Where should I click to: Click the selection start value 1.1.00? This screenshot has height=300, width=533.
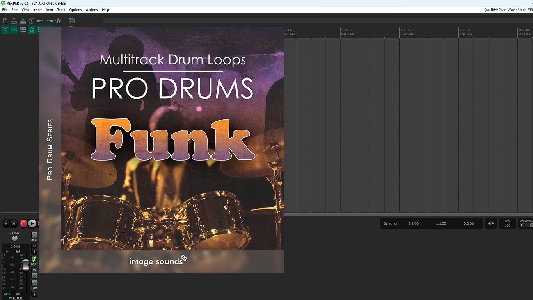click(414, 223)
